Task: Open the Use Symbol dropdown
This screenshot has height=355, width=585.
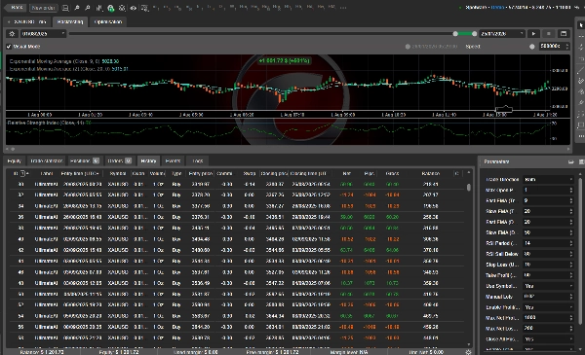Action: 548,286
